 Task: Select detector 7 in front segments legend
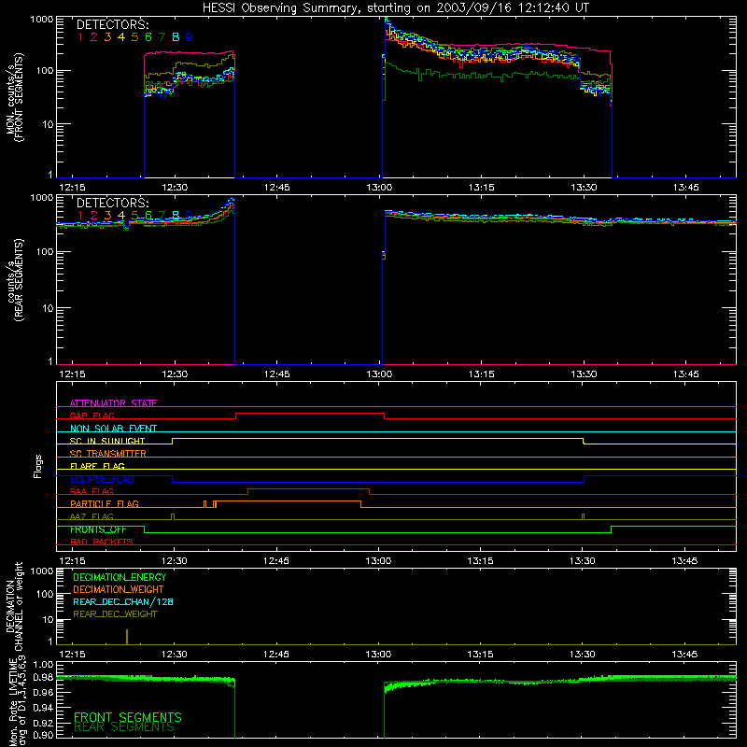[162, 37]
